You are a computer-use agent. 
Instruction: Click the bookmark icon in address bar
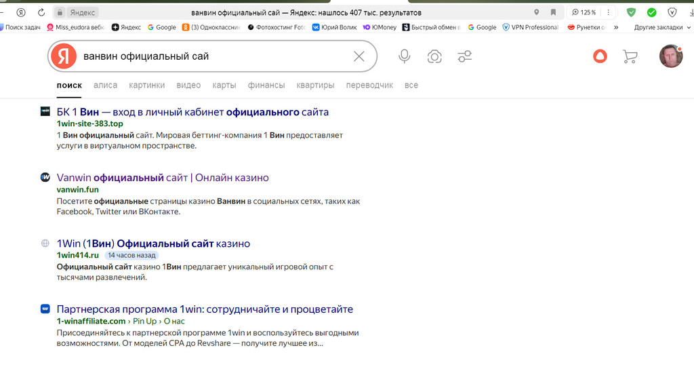click(x=553, y=12)
